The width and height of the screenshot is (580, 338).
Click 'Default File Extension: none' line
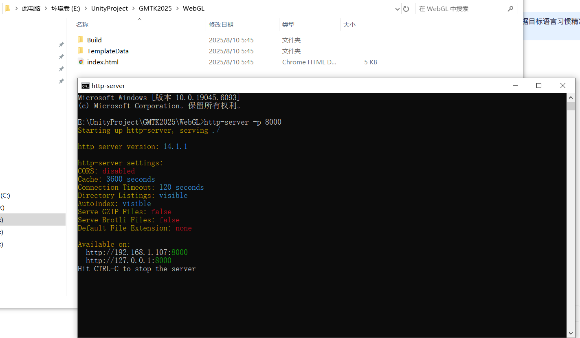point(135,228)
